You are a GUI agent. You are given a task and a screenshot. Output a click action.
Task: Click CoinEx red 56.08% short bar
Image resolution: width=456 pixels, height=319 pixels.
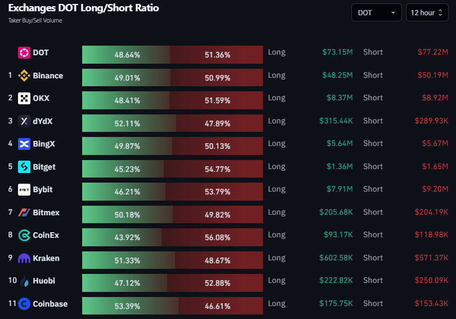click(x=212, y=237)
